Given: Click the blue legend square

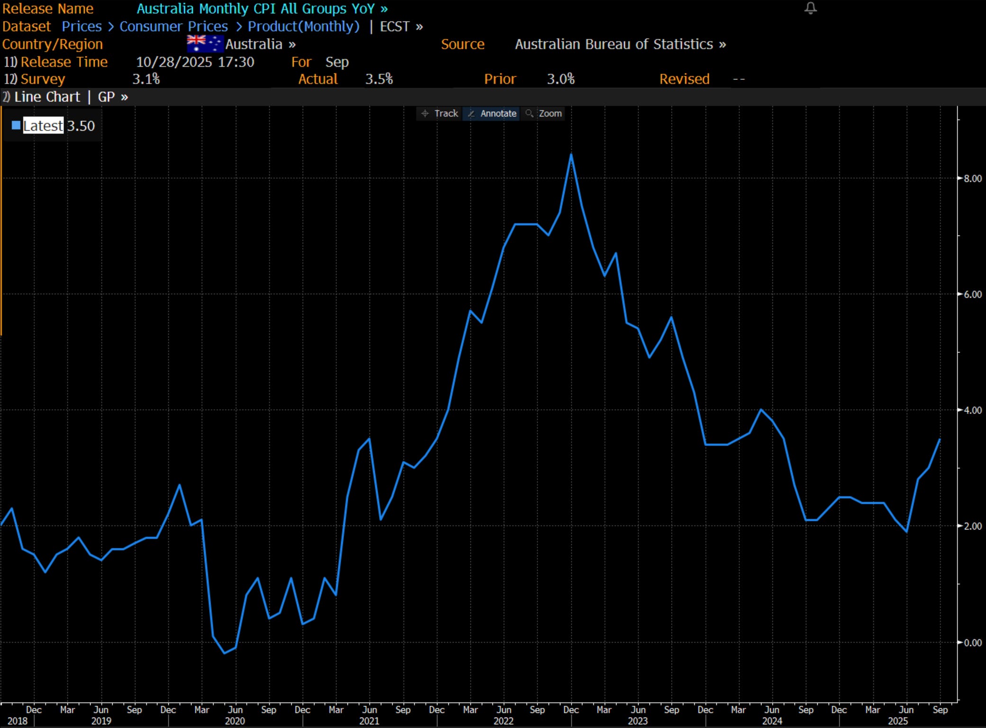Looking at the screenshot, I should (x=16, y=125).
